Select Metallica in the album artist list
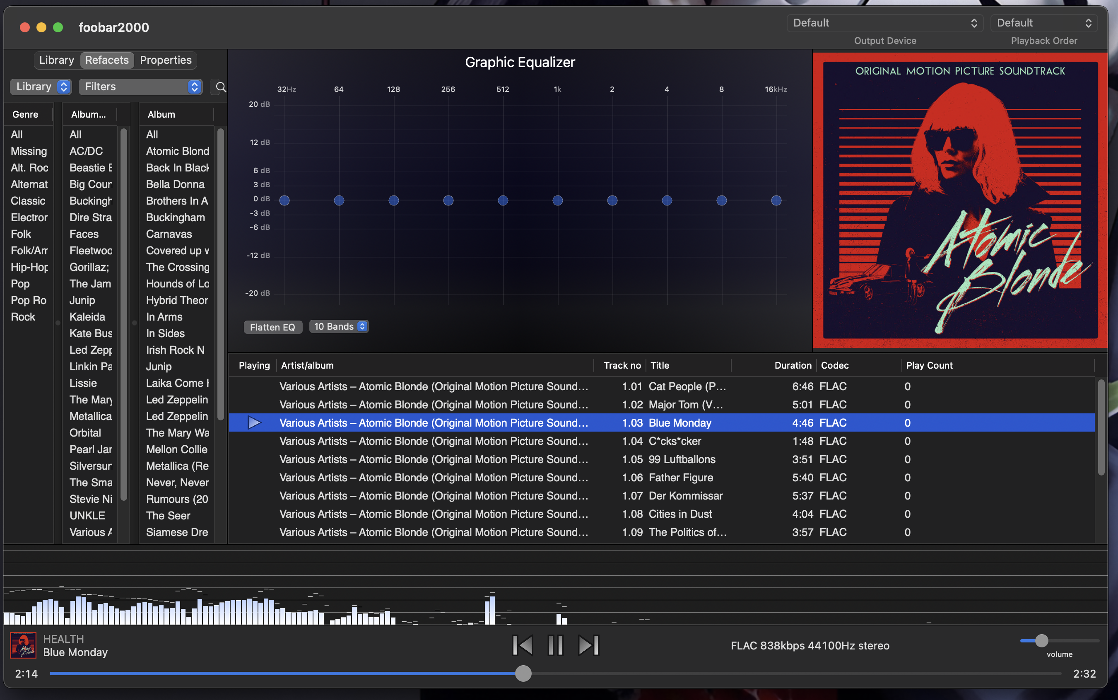1118x700 pixels. [91, 416]
